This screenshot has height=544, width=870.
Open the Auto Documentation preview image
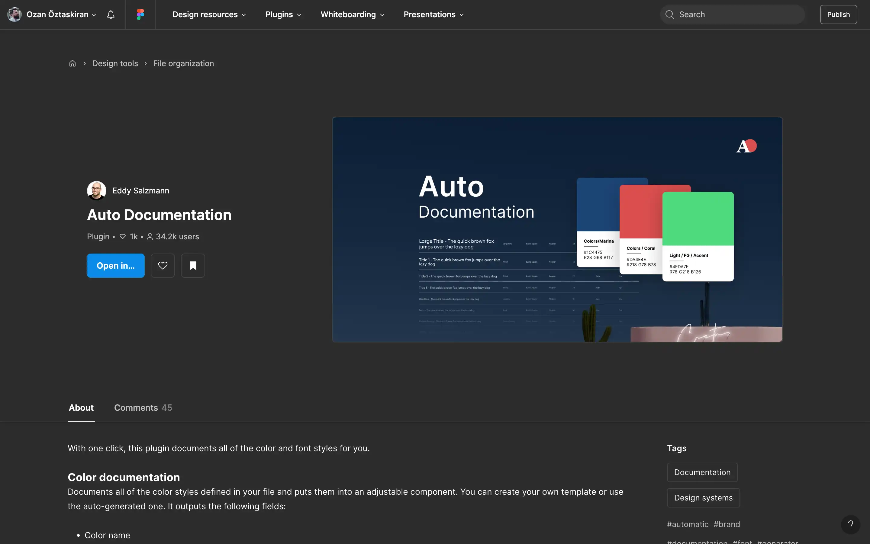click(x=557, y=230)
